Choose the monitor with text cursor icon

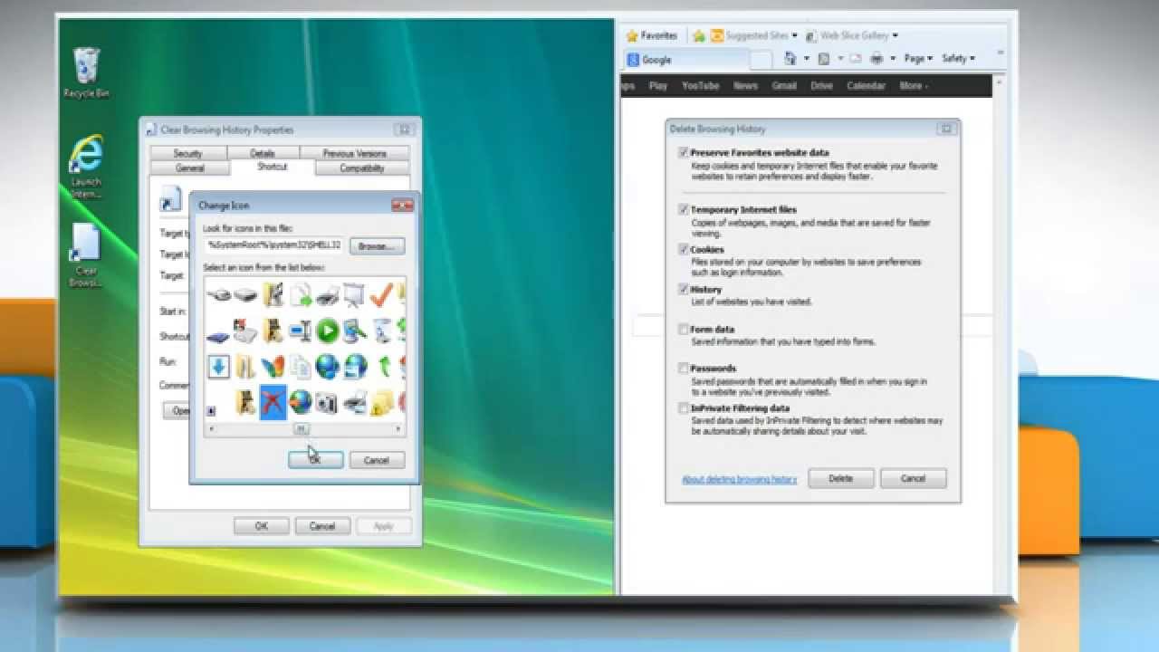(301, 331)
